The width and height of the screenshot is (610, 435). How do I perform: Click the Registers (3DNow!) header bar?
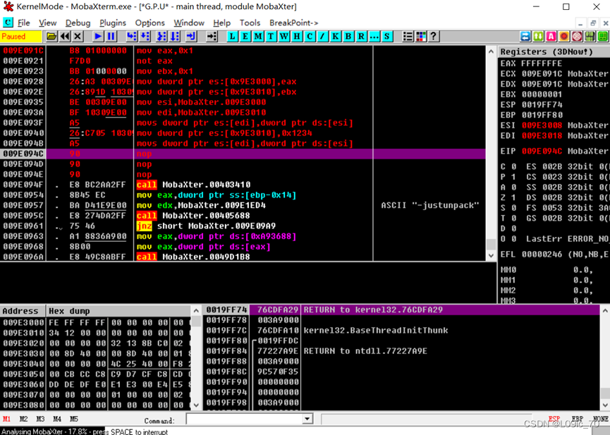[554, 51]
